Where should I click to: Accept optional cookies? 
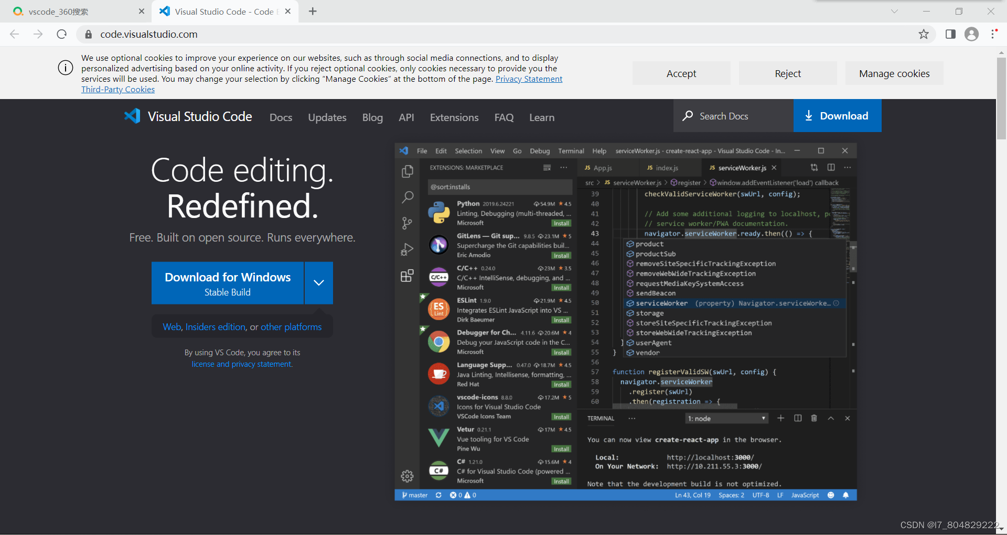[681, 73]
